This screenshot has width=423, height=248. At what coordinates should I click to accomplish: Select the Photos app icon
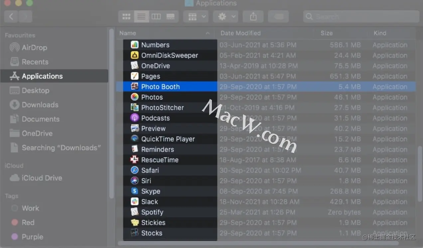tap(134, 97)
